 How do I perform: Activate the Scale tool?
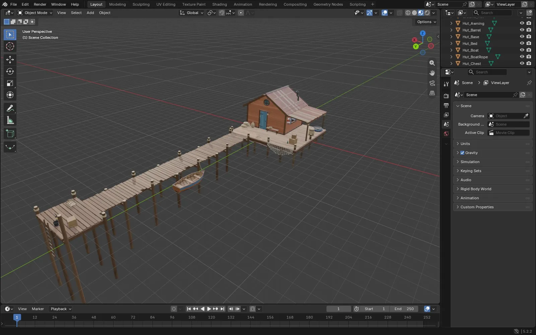tap(10, 83)
